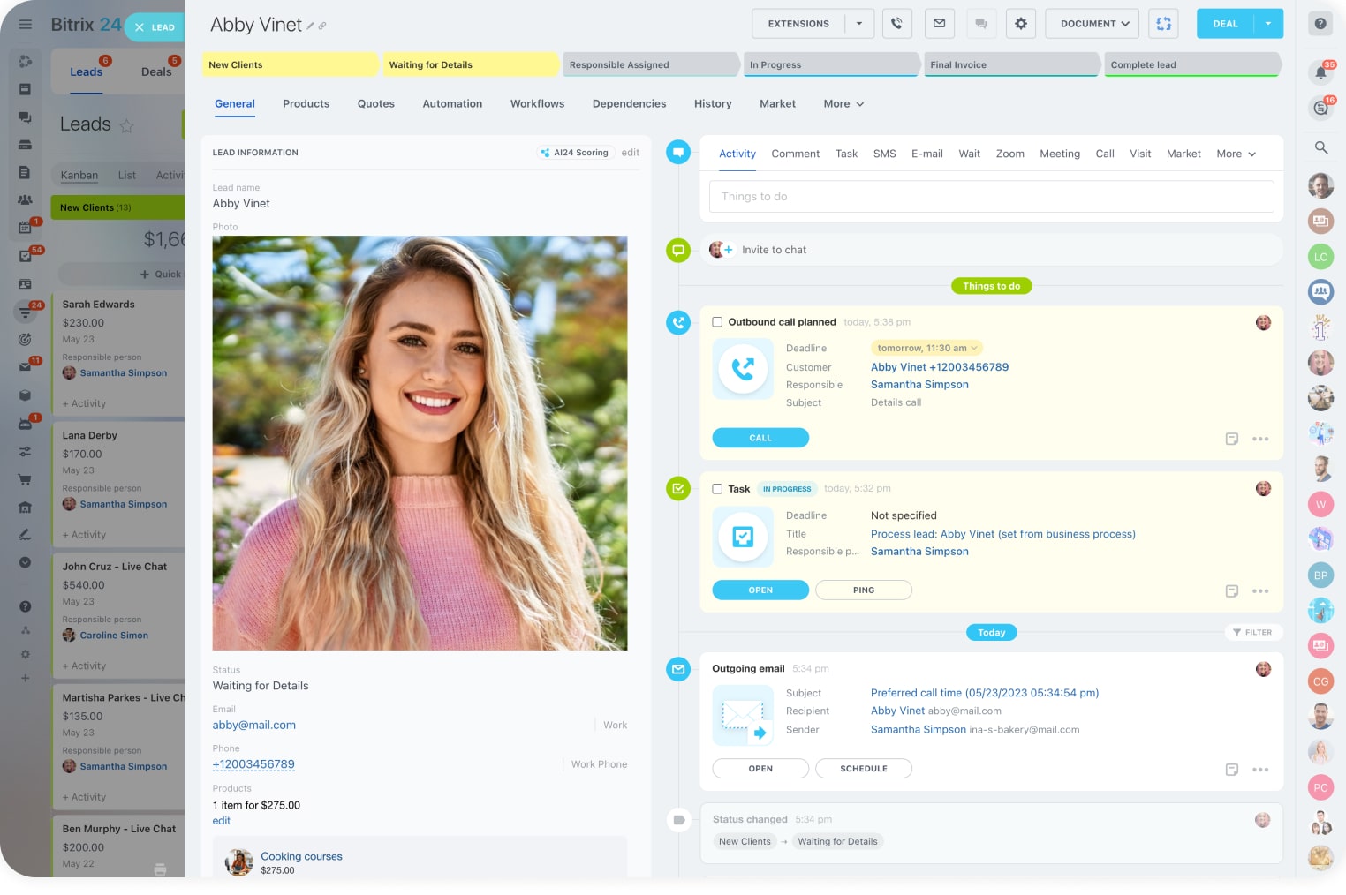Screen dimensions: 1346x895
Task: Open the abby@mail.com email link
Action: click(x=254, y=726)
